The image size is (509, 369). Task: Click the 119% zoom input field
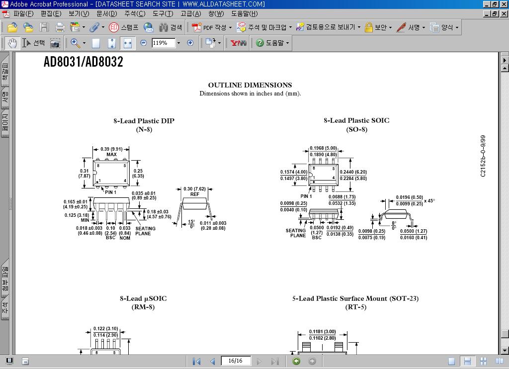click(164, 43)
